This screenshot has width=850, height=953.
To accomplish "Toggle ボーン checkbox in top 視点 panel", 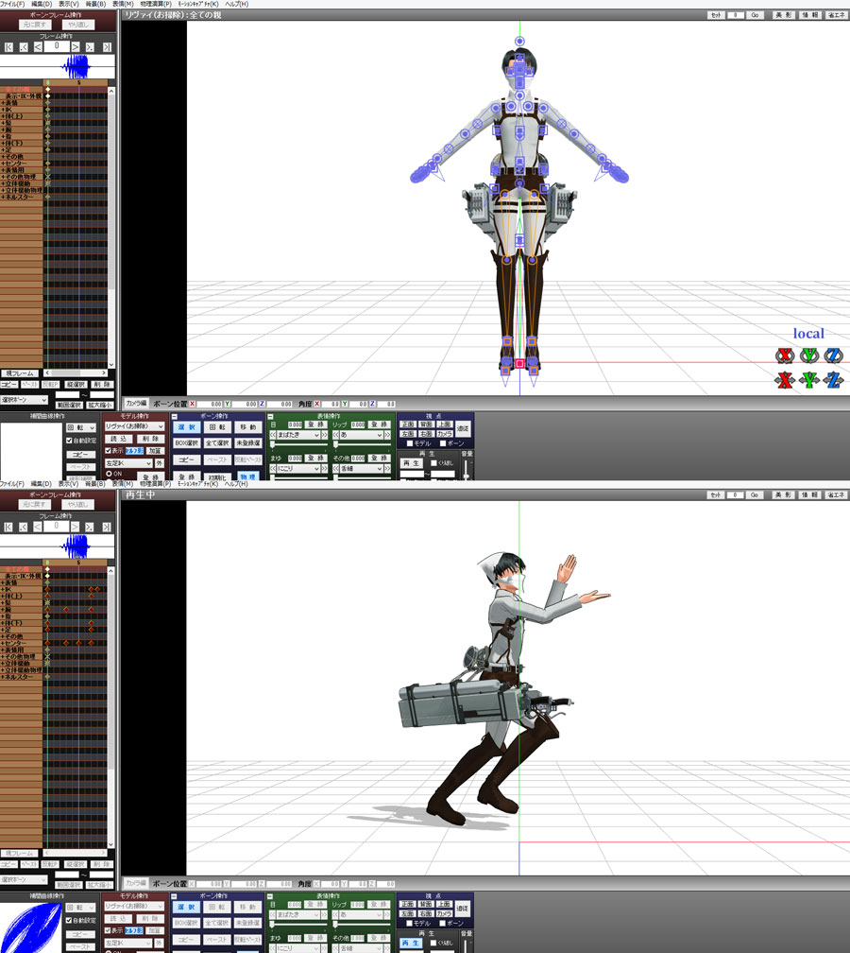I will tap(442, 443).
